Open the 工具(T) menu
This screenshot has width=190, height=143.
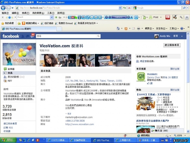click(x=51, y=13)
